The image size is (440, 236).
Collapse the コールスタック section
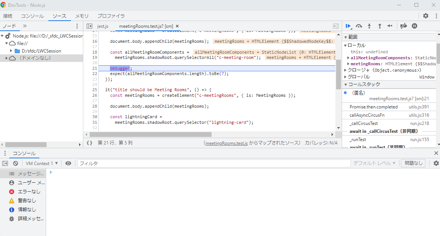coord(346,84)
